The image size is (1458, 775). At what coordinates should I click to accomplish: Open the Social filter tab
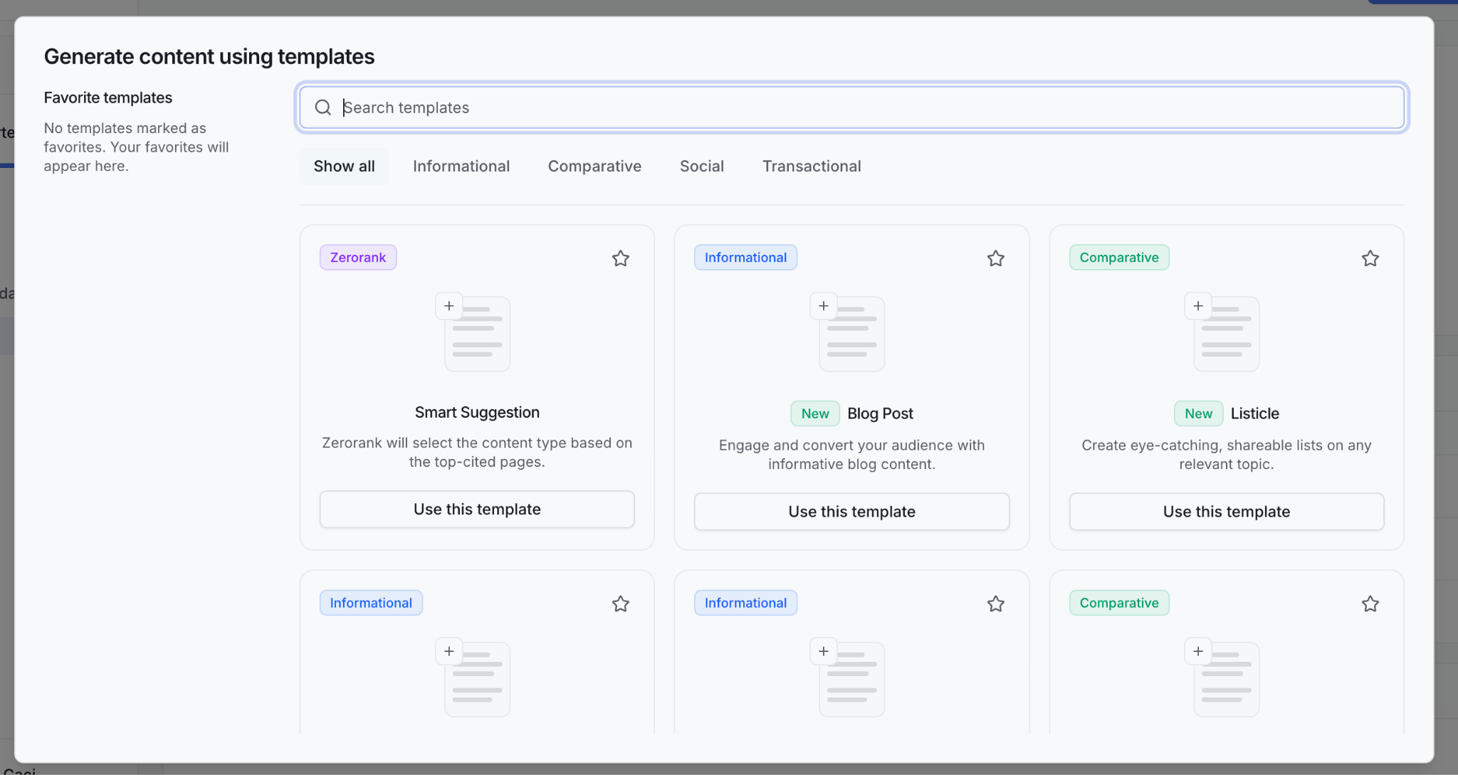(x=701, y=166)
